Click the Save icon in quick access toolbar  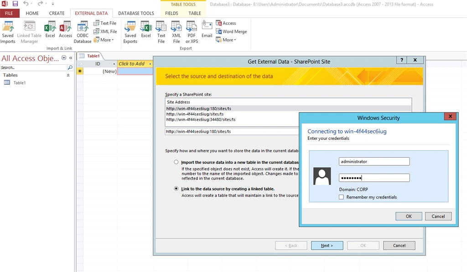coord(15,4)
